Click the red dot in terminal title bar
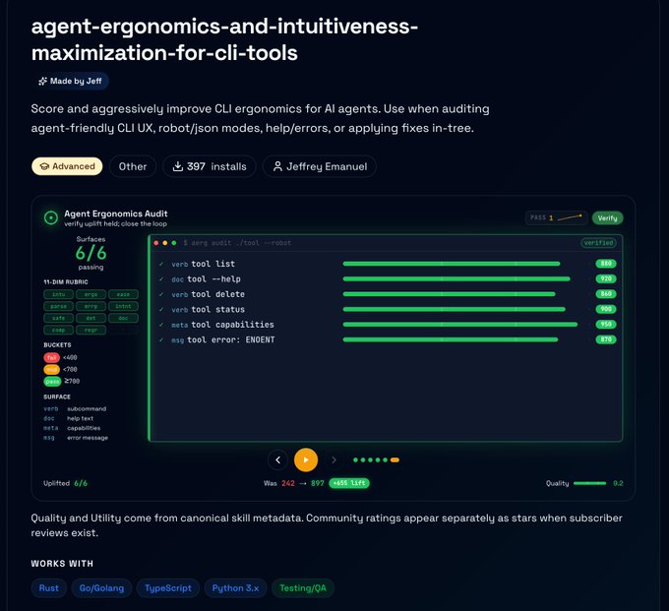Viewport: 669px width, 611px height. [156, 243]
